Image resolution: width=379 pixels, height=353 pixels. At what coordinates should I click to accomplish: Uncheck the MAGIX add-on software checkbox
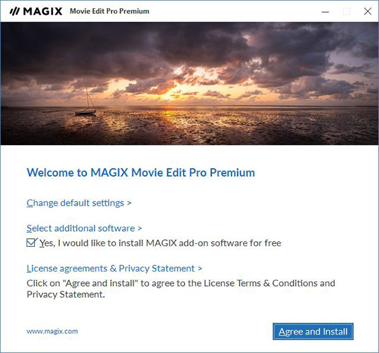coord(32,242)
